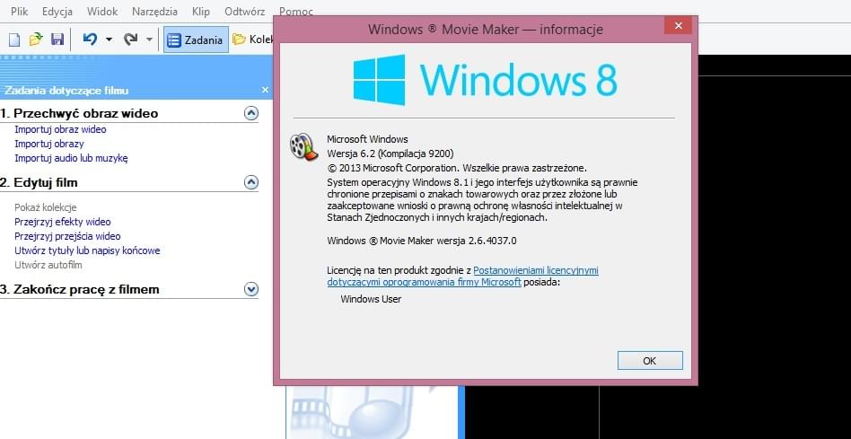Click Utwórz autofilm in the tasks pane

(48, 265)
